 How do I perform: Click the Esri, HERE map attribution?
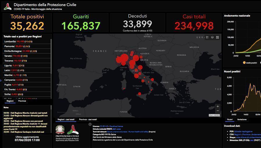(214, 115)
